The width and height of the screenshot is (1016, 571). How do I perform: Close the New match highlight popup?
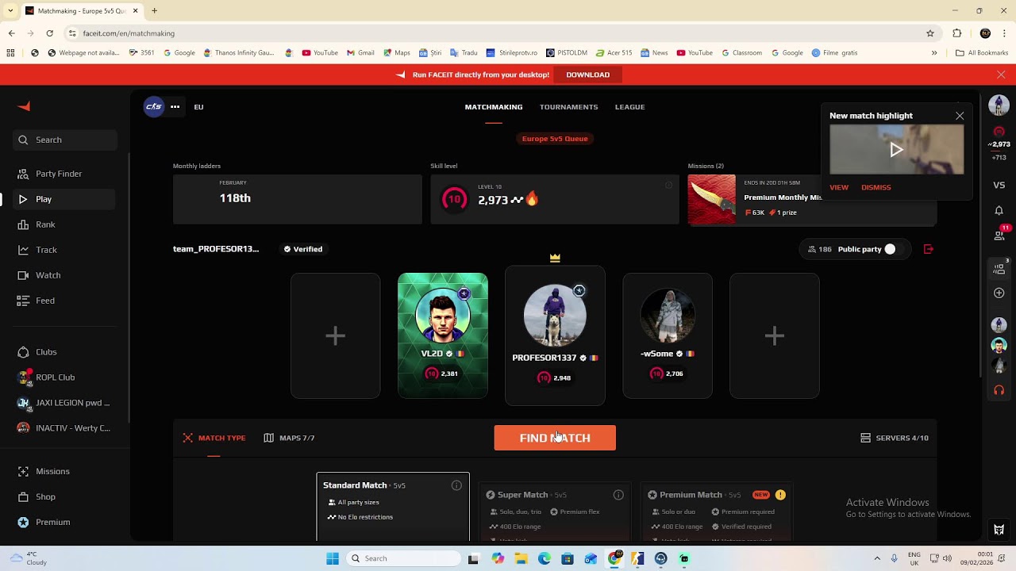tap(960, 116)
